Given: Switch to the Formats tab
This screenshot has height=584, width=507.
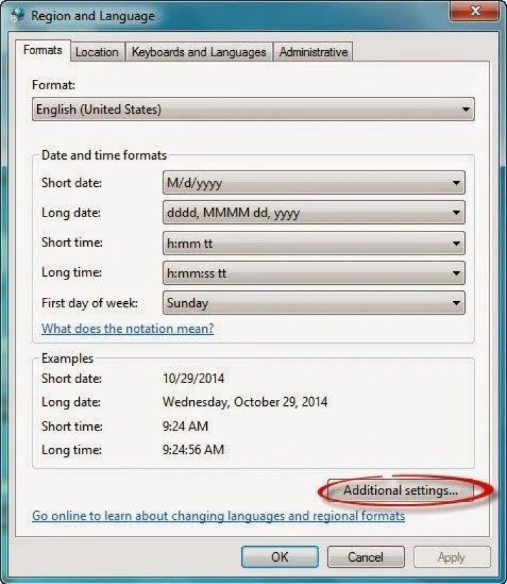Looking at the screenshot, I should [43, 51].
